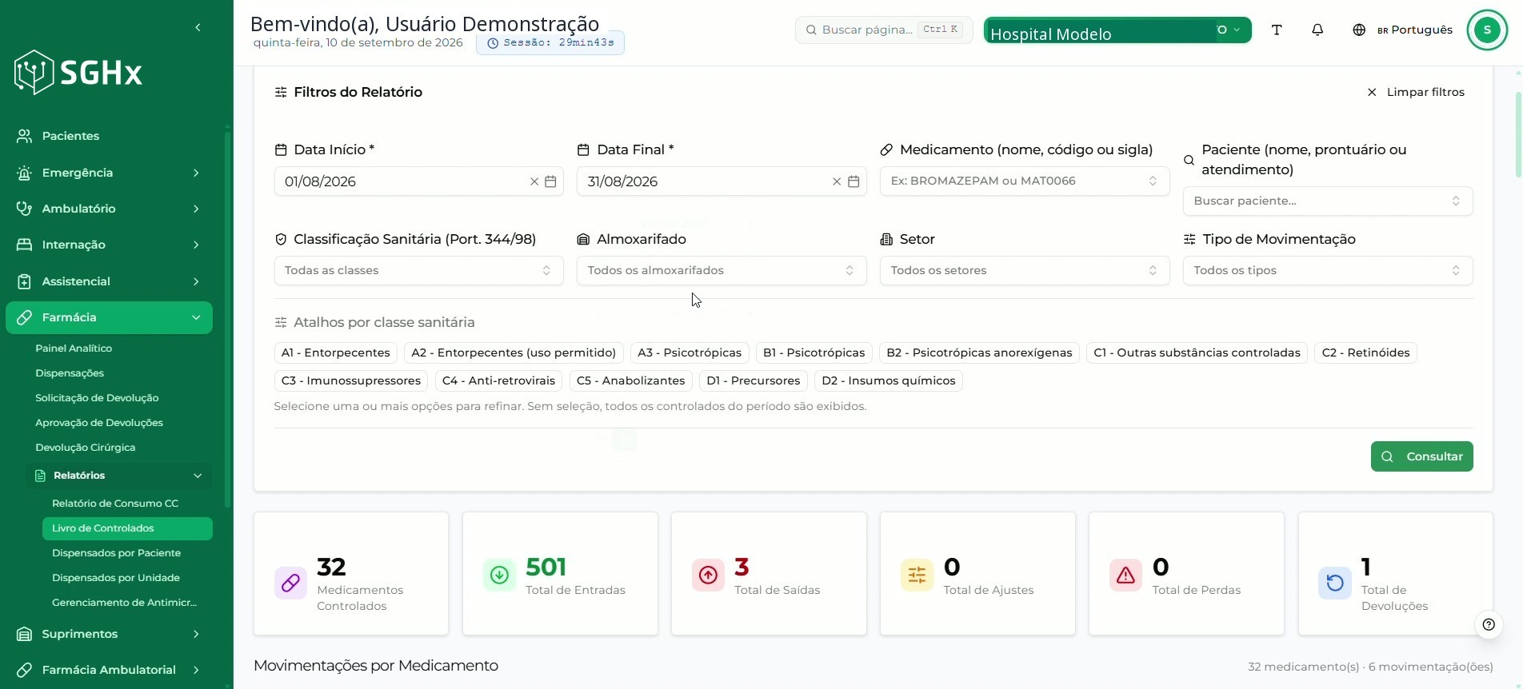Change language from Português
The image size is (1523, 689).
[1402, 30]
